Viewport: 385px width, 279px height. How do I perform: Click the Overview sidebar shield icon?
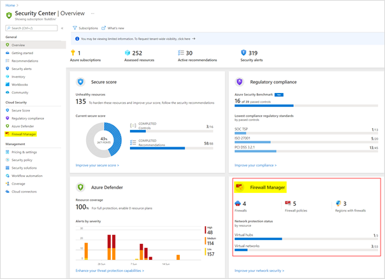tap(8, 45)
